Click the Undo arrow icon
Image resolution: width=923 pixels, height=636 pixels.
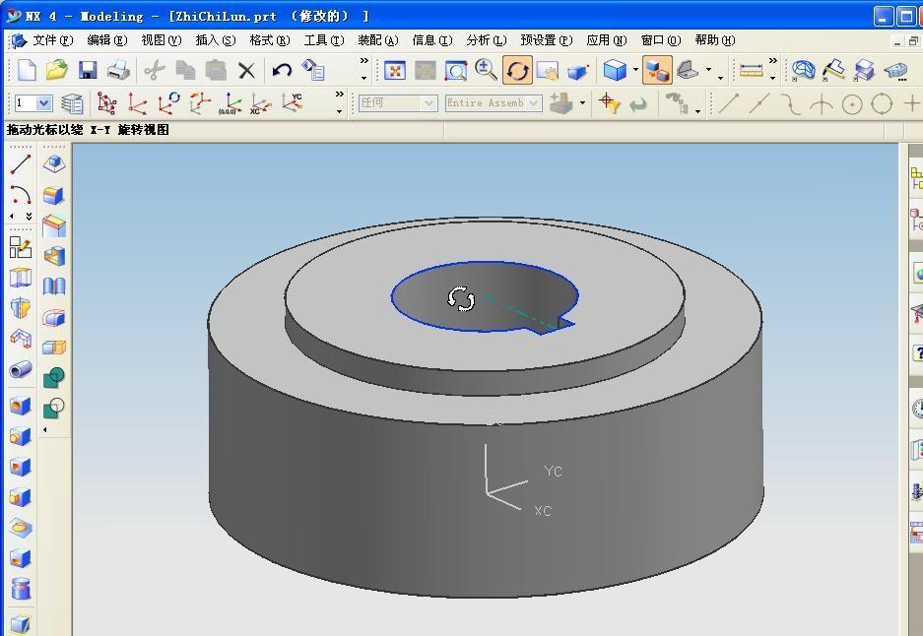click(282, 70)
